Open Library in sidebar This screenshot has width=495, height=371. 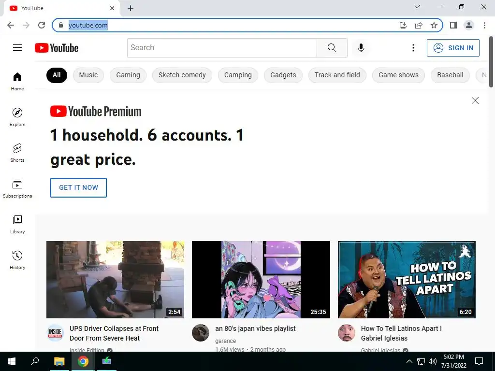[17, 224]
